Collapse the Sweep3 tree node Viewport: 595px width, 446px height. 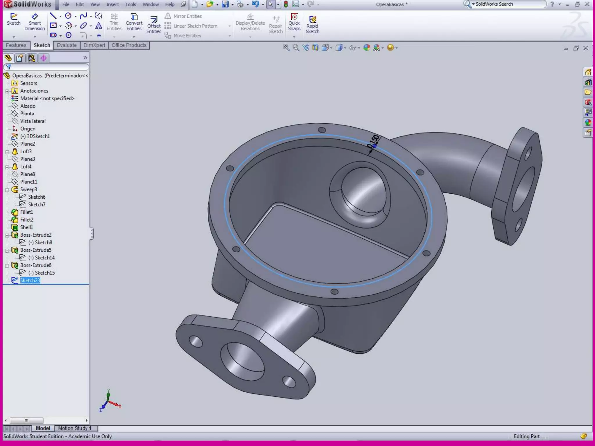pyautogui.click(x=7, y=190)
